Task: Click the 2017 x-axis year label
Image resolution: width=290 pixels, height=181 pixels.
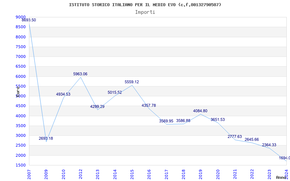Action: coord(166,174)
